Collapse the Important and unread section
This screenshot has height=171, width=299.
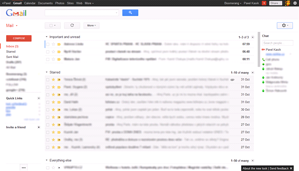point(47,37)
